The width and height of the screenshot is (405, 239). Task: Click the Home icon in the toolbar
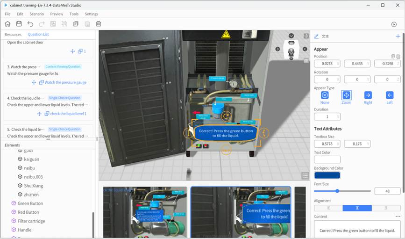(x=7, y=24)
